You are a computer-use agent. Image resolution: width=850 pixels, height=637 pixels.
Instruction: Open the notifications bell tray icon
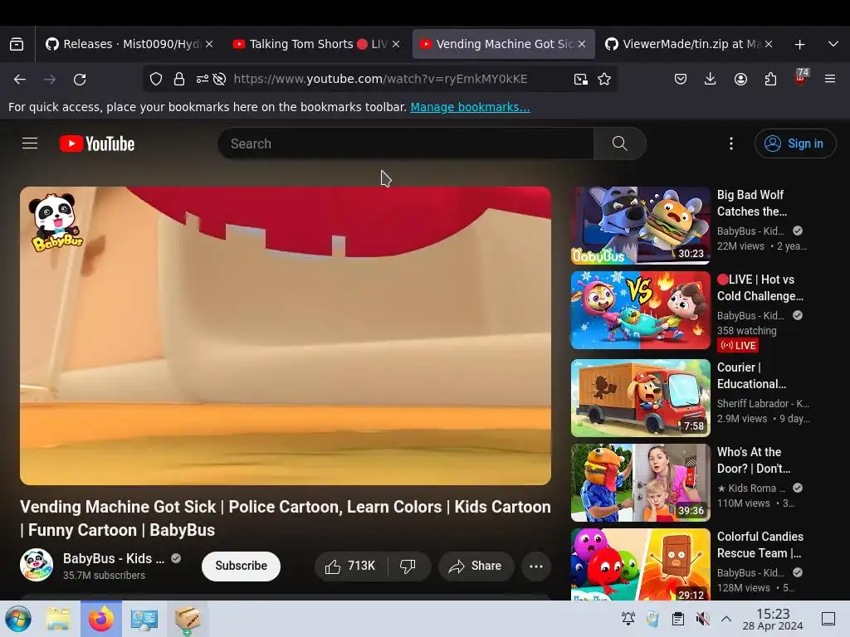point(628,619)
